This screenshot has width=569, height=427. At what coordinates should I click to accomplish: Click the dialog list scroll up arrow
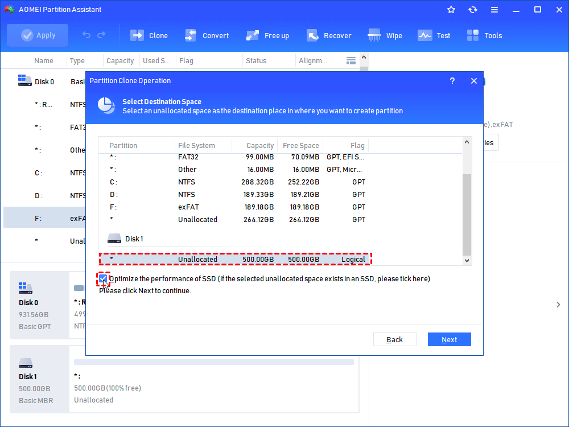(467, 142)
